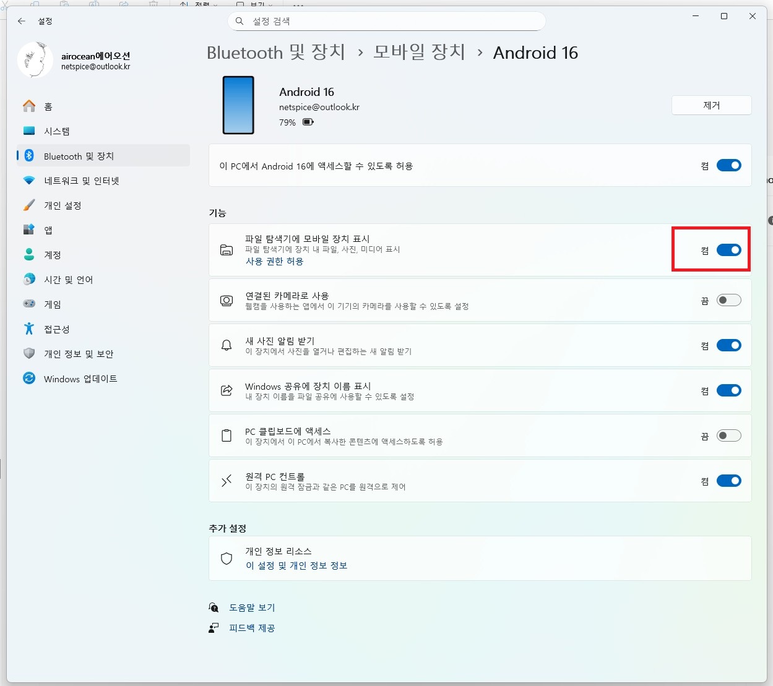Click 피드백 제공 link
The image size is (773, 686).
tap(252, 628)
